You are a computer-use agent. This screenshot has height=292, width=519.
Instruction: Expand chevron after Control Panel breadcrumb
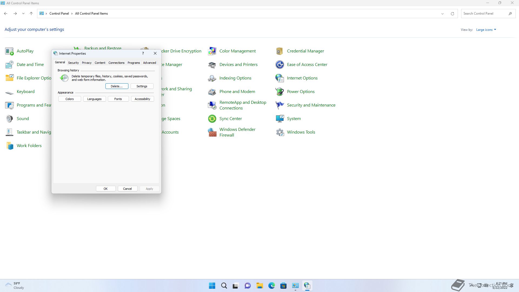(72, 14)
